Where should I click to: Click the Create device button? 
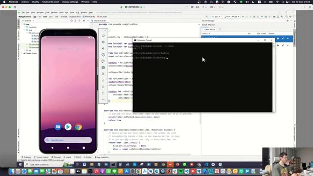point(210,29)
